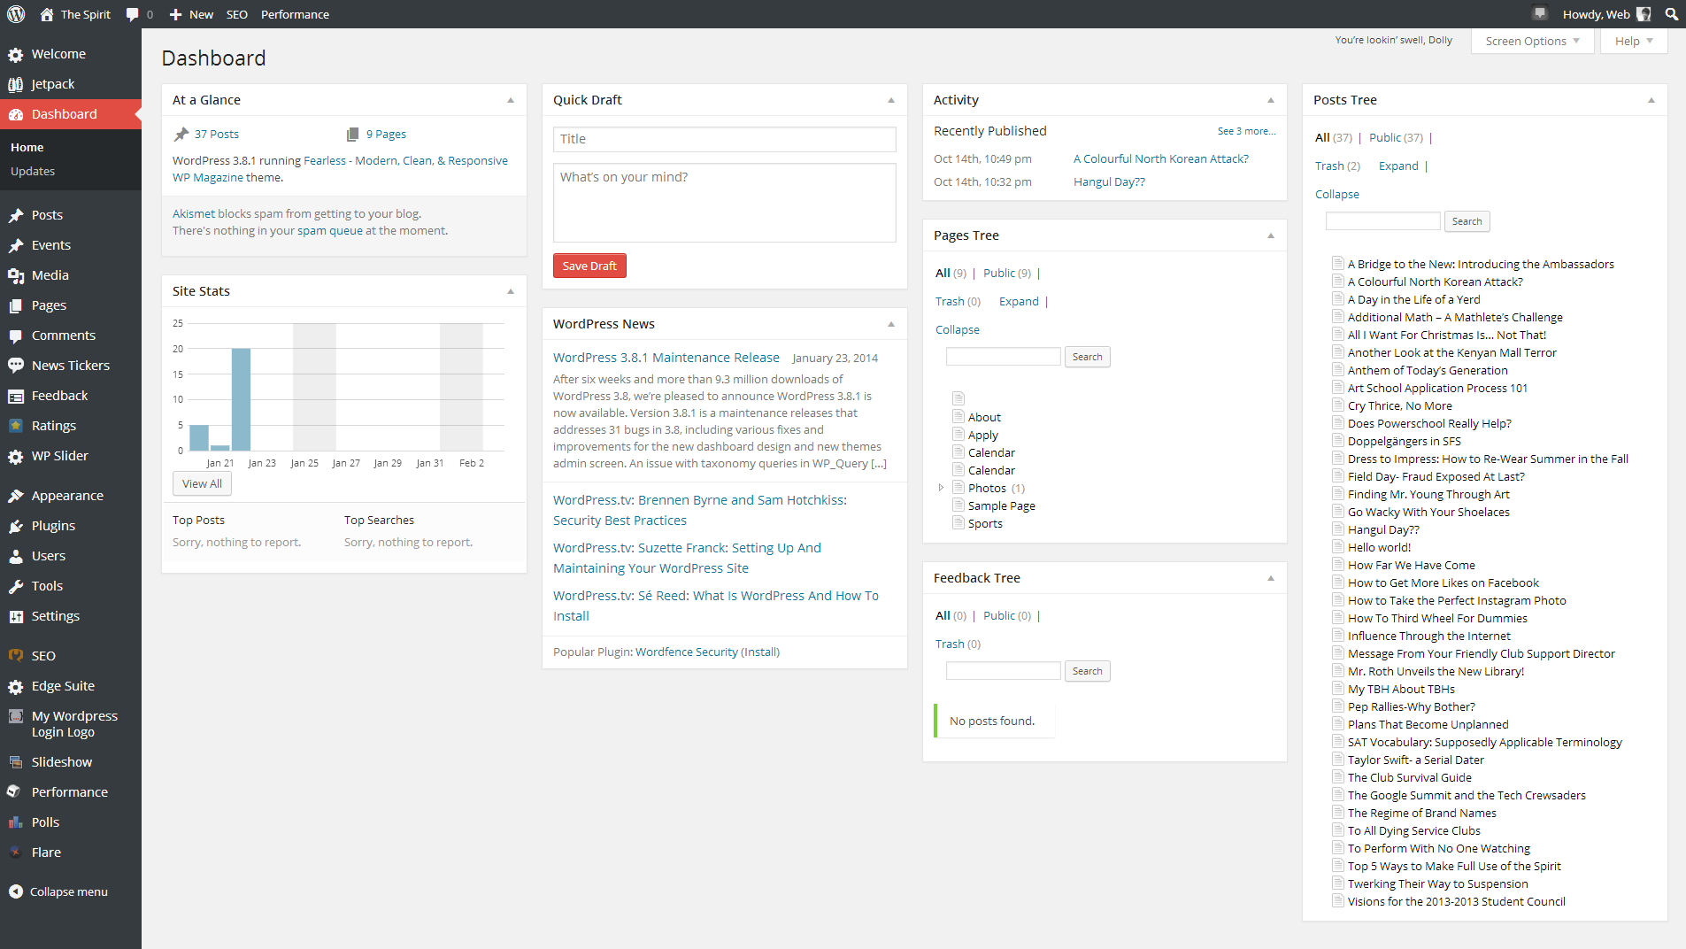1686x949 pixels.
Task: Click Trash (2) filter in Posts Tree
Action: point(1337,166)
